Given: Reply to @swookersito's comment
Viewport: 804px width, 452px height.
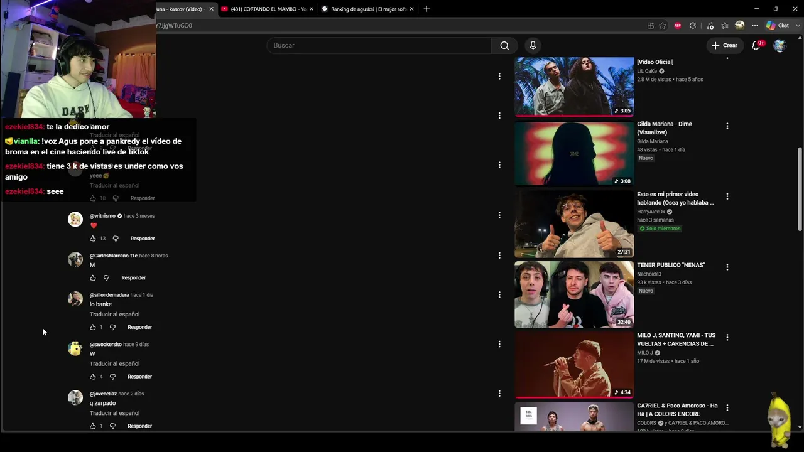Looking at the screenshot, I should 139,377.
